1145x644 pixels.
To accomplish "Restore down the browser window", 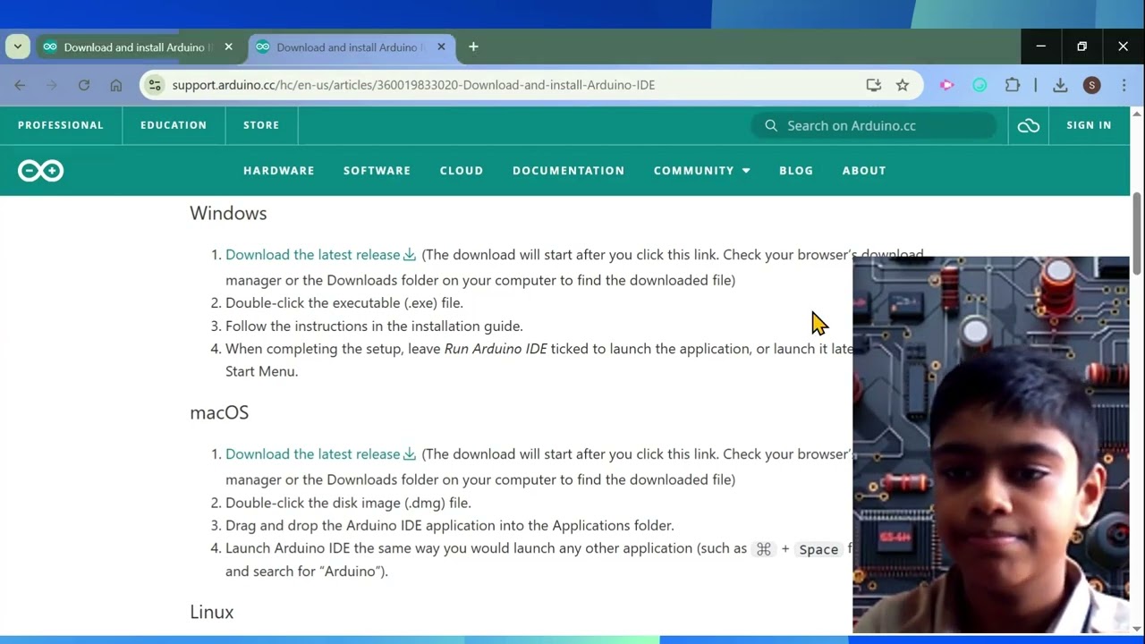I will [1081, 47].
